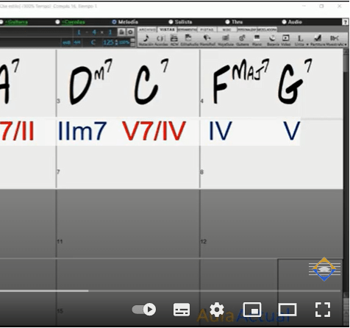Select the Dm7 chord in bar 3

tap(90, 82)
